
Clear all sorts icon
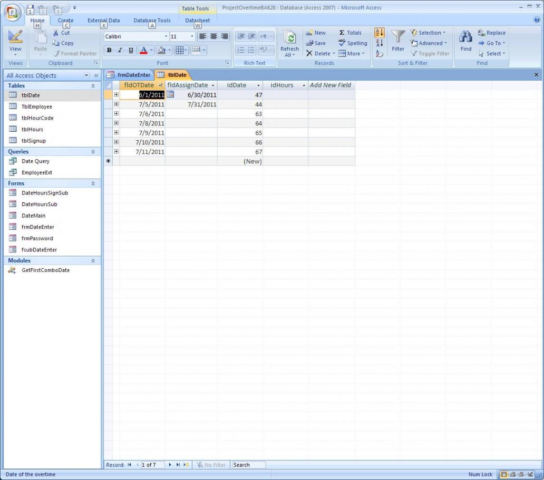pos(379,53)
